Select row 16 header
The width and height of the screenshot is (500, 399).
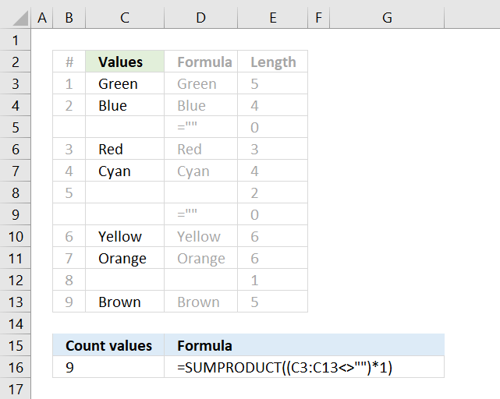[15, 367]
